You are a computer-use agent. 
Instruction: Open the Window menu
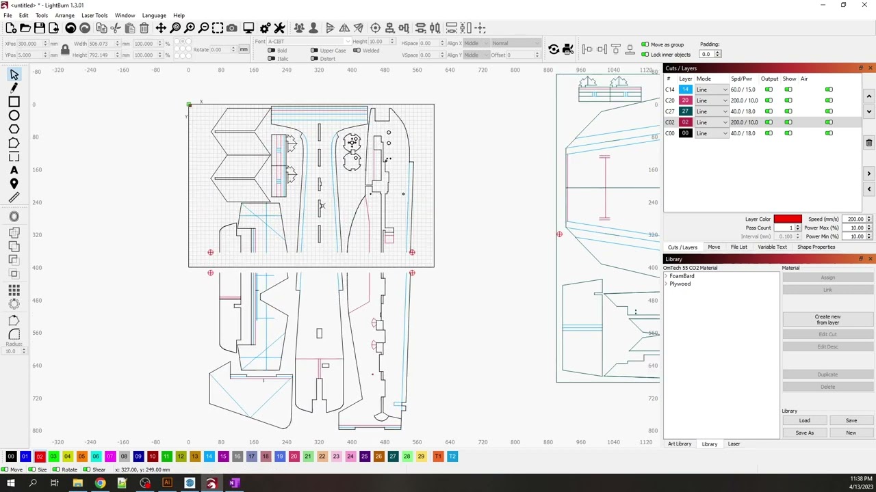pos(125,15)
